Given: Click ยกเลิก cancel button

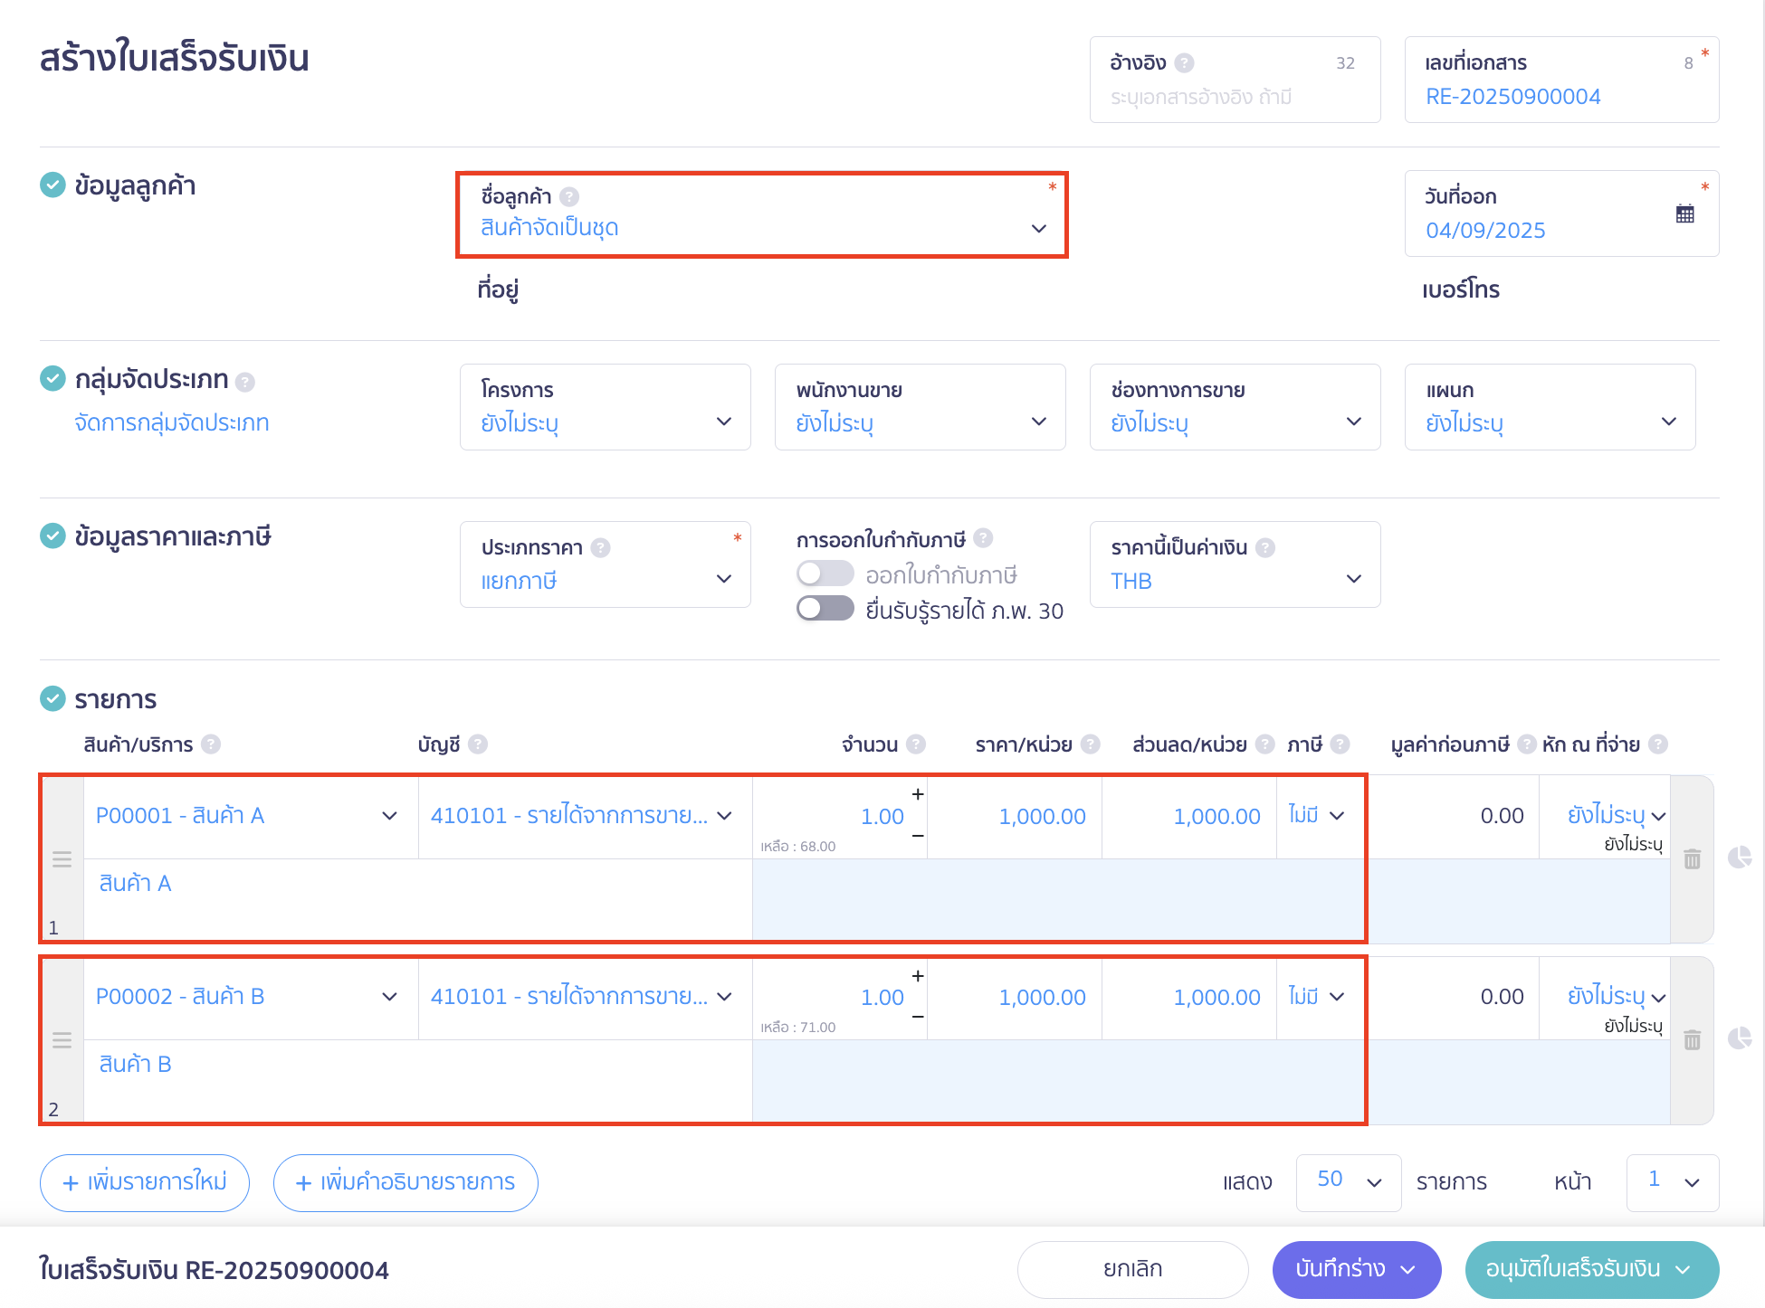Looking at the screenshot, I should pos(1132,1269).
